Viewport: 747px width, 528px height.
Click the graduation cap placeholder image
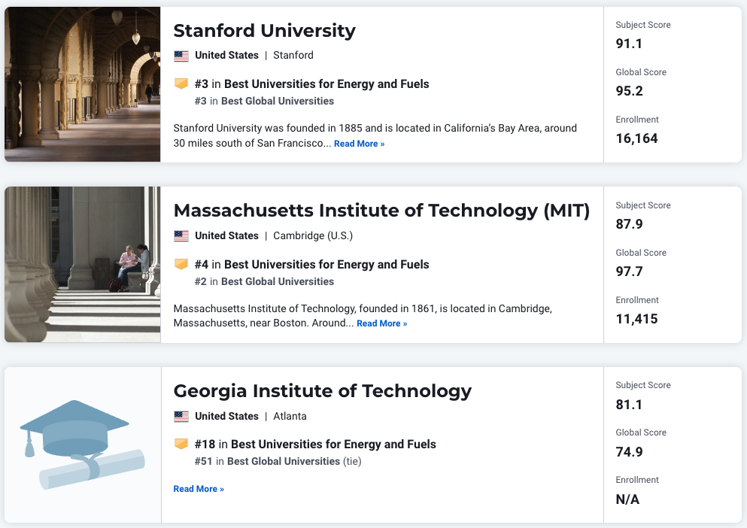83,445
